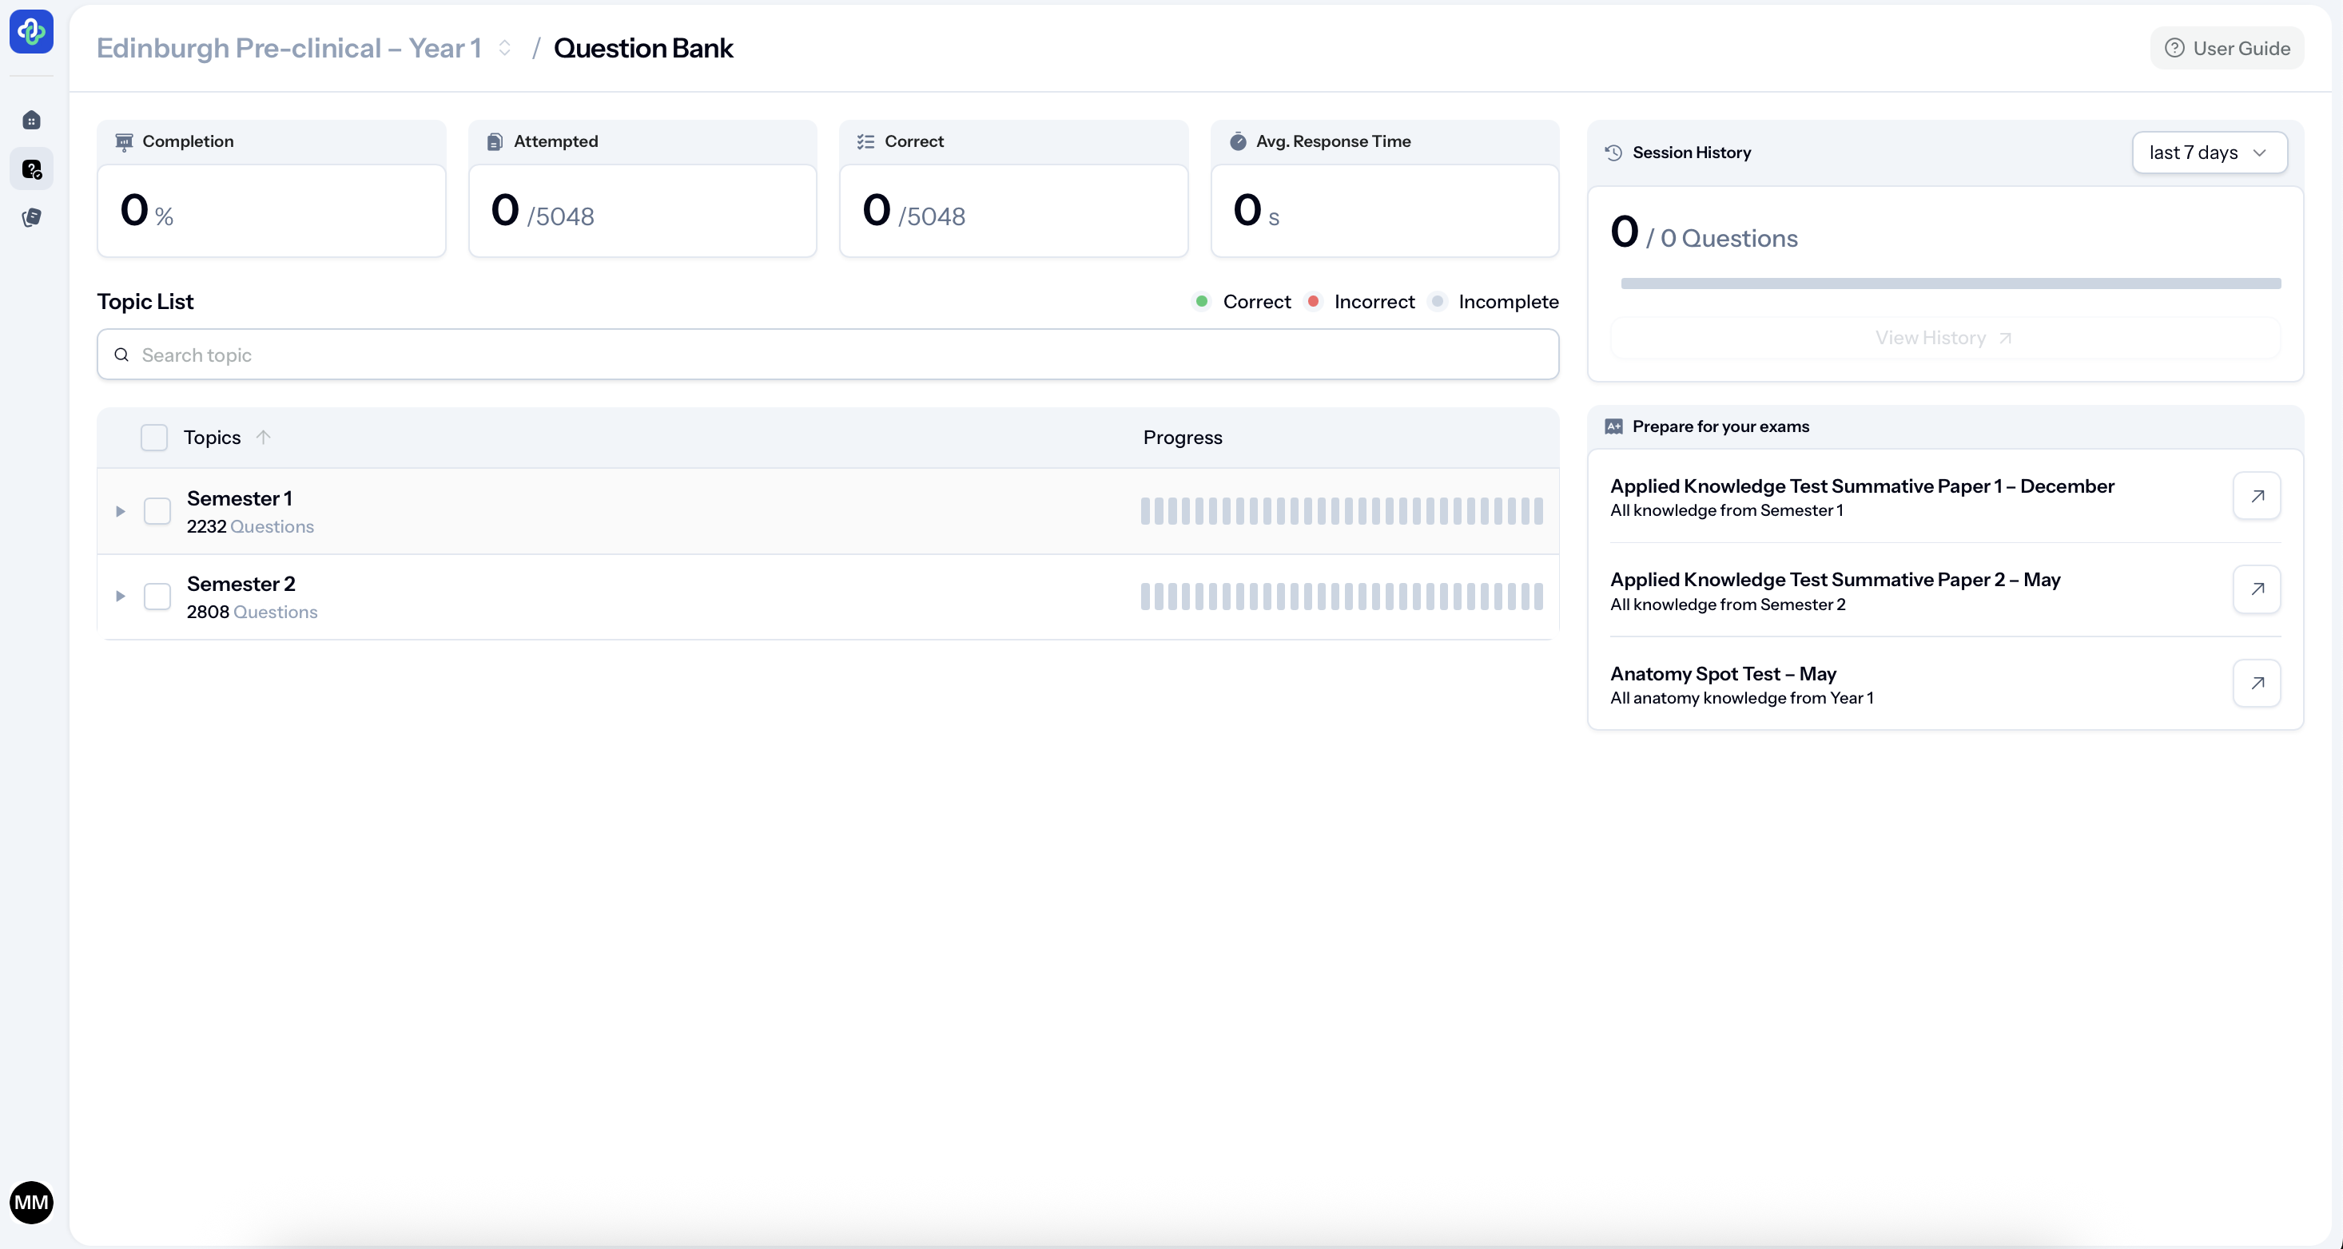The width and height of the screenshot is (2343, 1249).
Task: Click the app logo icon in sidebar
Action: [31, 32]
